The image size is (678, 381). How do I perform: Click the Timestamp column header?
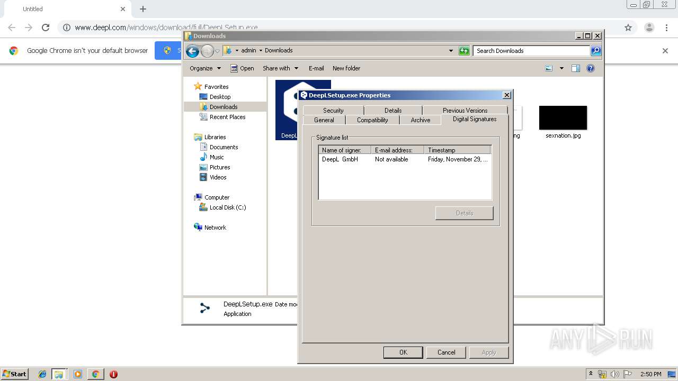(x=458, y=150)
